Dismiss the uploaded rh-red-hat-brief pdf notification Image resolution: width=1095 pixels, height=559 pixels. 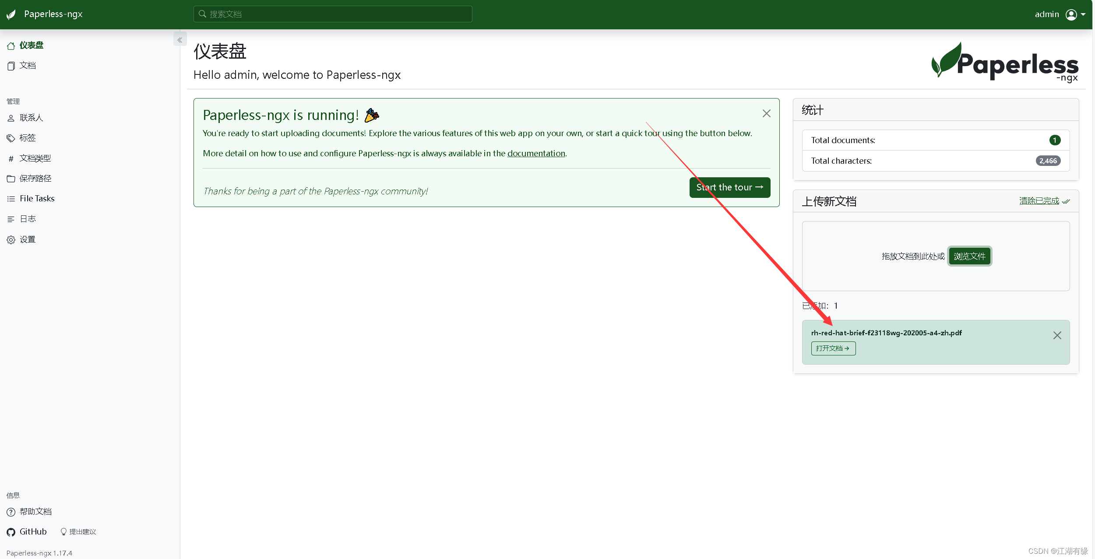point(1057,336)
